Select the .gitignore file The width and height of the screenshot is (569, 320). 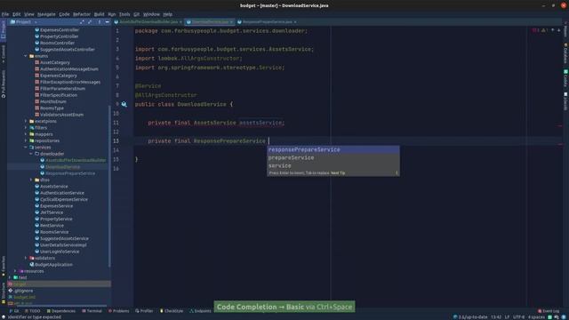coord(23,291)
